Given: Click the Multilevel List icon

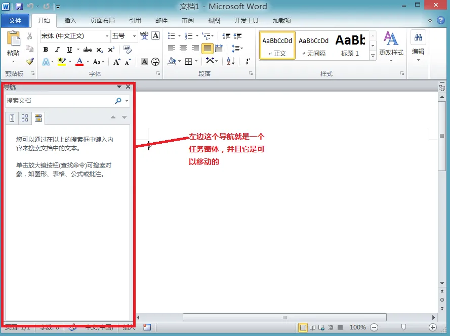Looking at the screenshot, I should click(206, 35).
